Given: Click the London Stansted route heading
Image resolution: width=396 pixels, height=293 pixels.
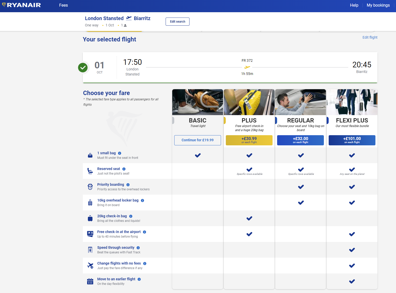Looking at the screenshot, I should click(104, 18).
